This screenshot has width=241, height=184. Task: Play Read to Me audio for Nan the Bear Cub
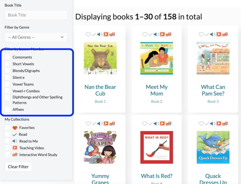[100, 34]
